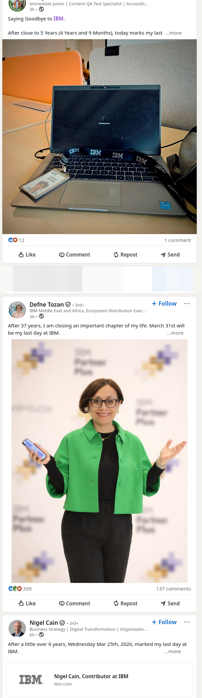The image size is (202, 698).
Task: Open more options menu on Defne Tozan's post
Action: (187, 304)
